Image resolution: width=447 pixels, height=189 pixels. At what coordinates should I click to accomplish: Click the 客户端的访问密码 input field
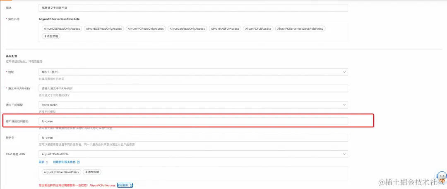193,121
